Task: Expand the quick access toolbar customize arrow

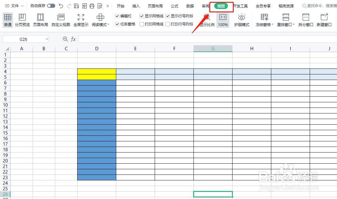Action: click(108, 6)
